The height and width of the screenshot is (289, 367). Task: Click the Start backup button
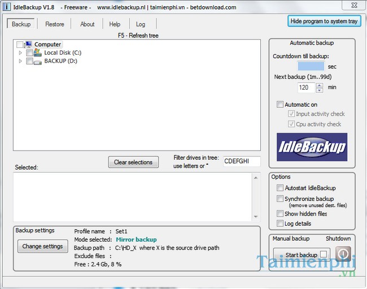pyautogui.click(x=302, y=255)
